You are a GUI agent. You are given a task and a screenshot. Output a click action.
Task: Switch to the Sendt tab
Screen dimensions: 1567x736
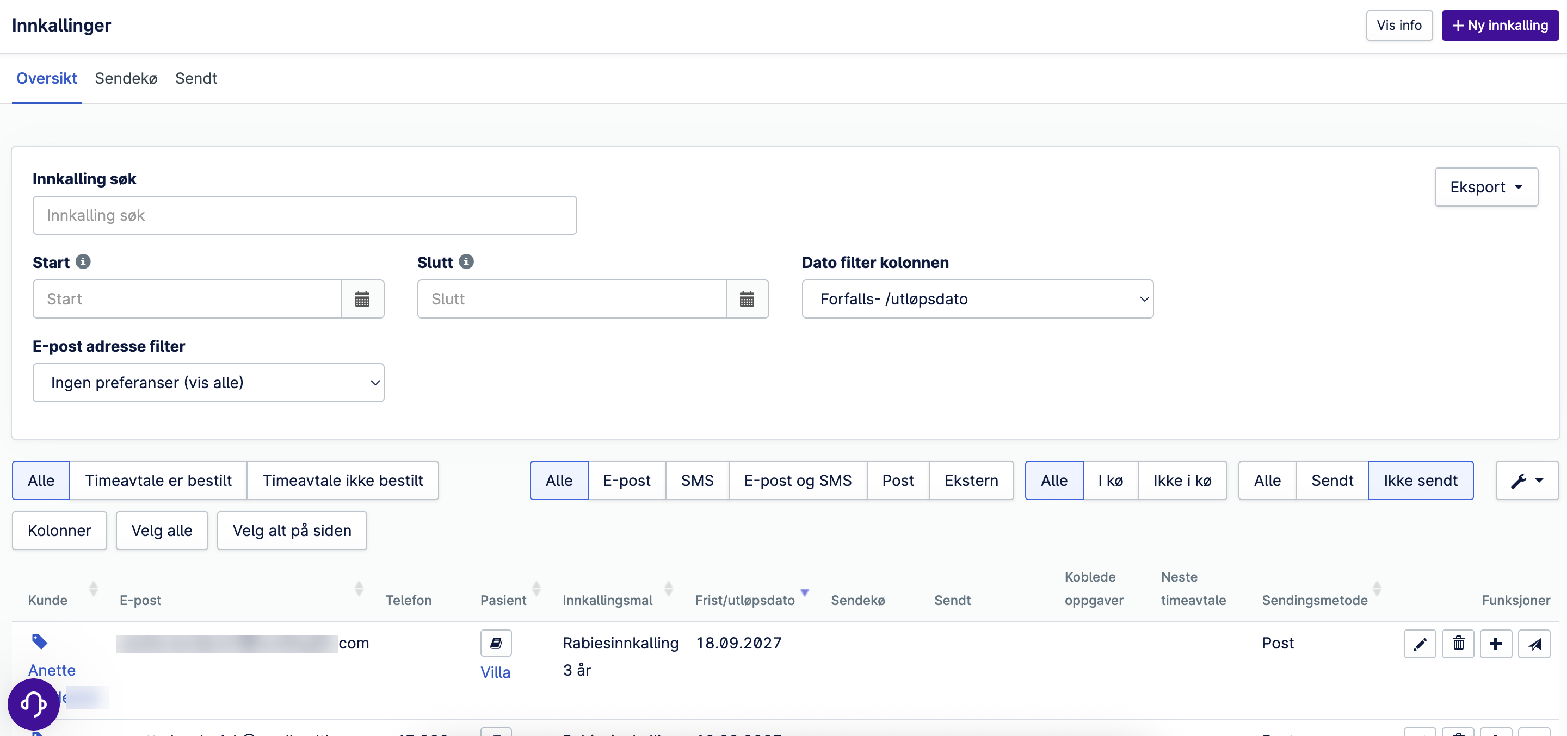pyautogui.click(x=196, y=78)
